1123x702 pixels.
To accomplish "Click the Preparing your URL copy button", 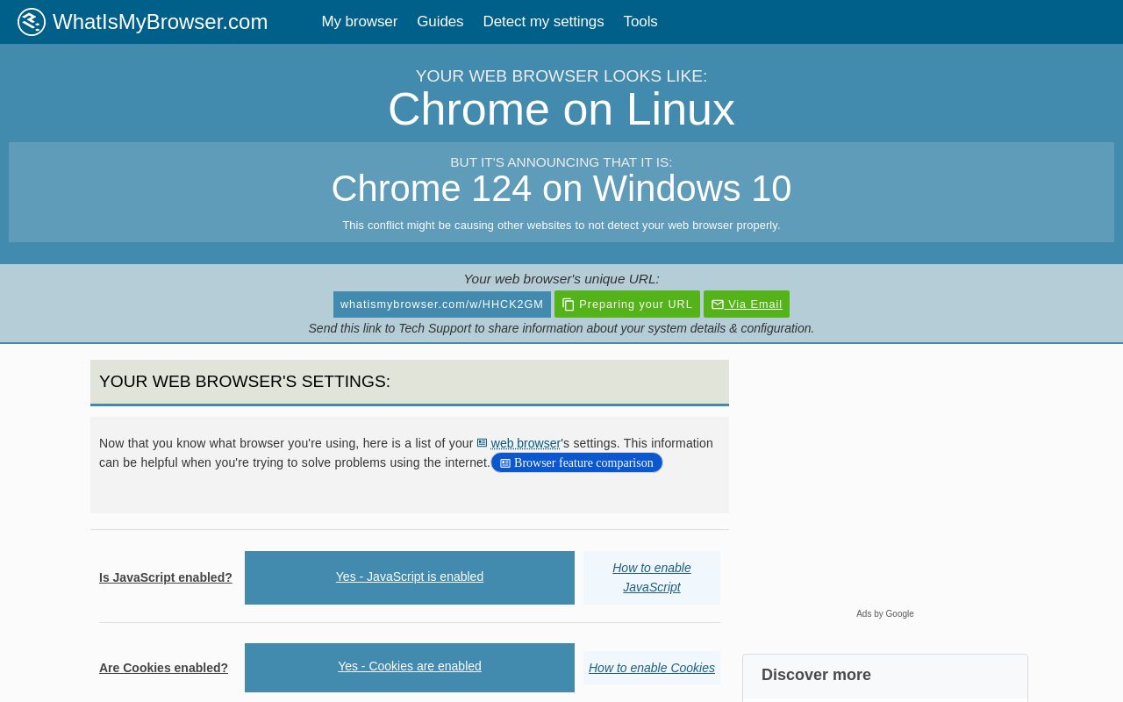I will click(x=627, y=304).
